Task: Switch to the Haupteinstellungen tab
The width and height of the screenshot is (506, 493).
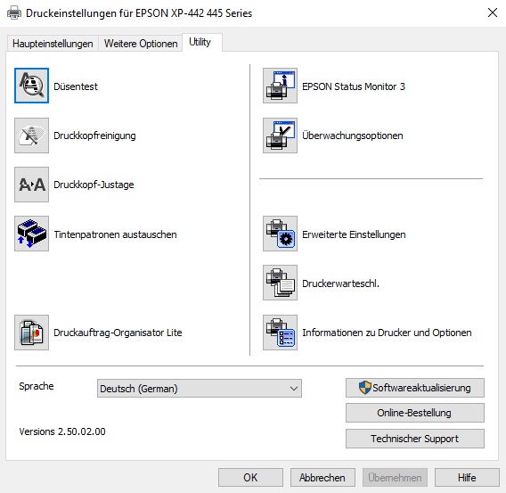Action: point(53,44)
